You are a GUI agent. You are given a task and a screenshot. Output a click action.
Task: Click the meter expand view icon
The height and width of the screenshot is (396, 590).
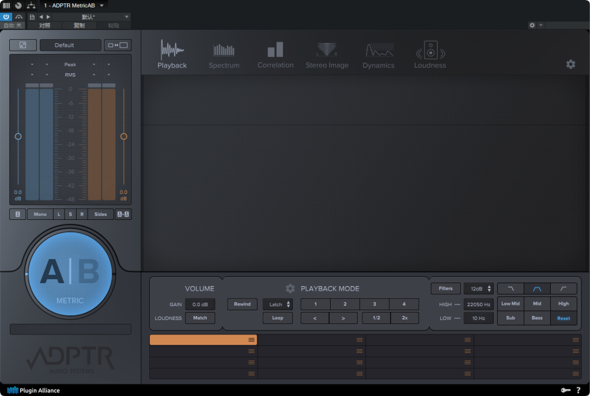pos(23,45)
